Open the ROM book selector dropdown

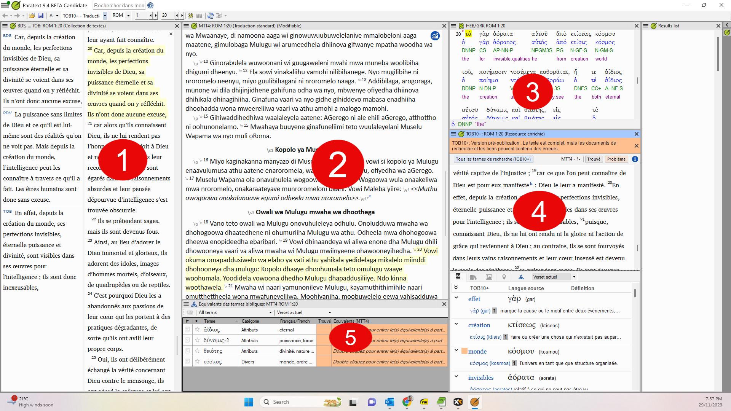(128, 16)
